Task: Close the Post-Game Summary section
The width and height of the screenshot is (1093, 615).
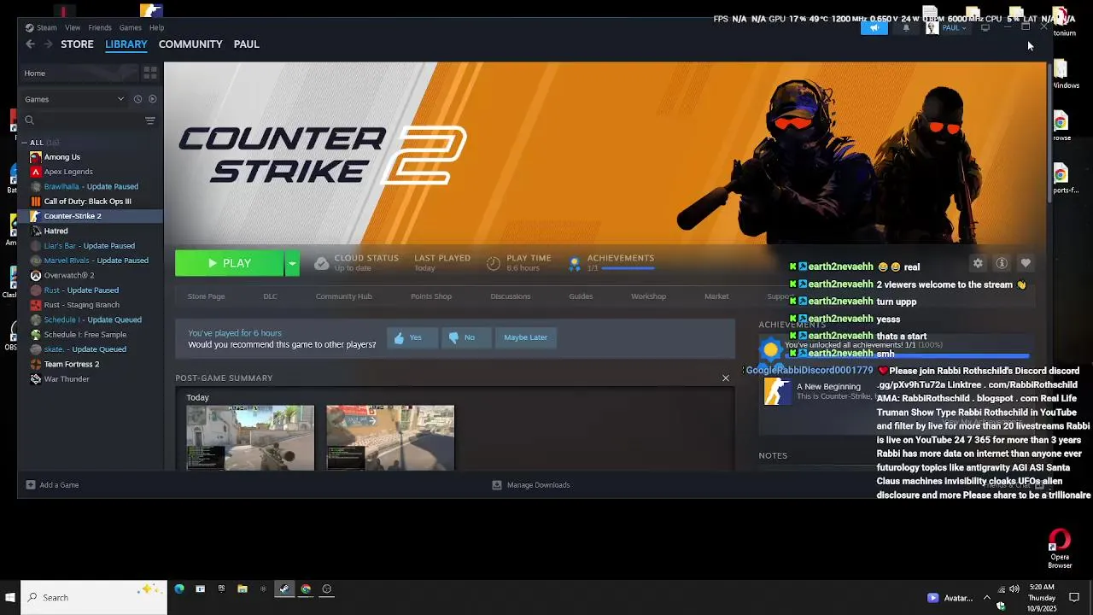Action: 726,378
